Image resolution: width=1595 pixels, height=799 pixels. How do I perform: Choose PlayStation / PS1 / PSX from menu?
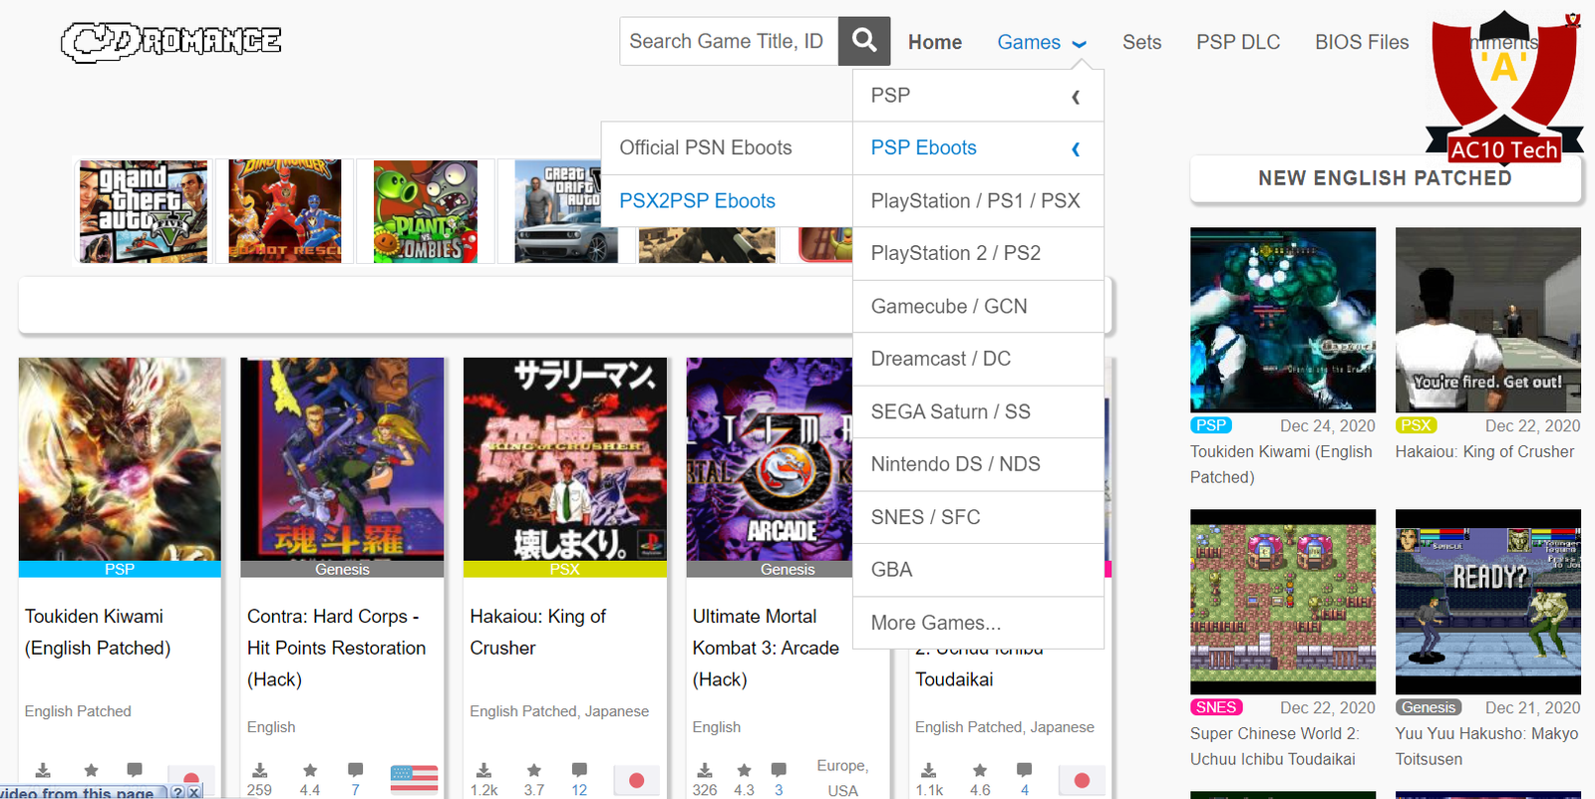click(978, 201)
